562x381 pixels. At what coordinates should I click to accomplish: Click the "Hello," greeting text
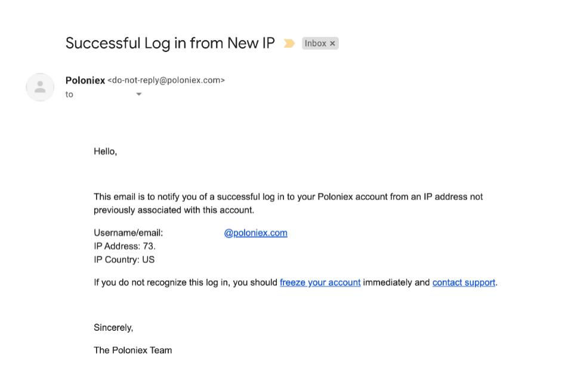106,152
